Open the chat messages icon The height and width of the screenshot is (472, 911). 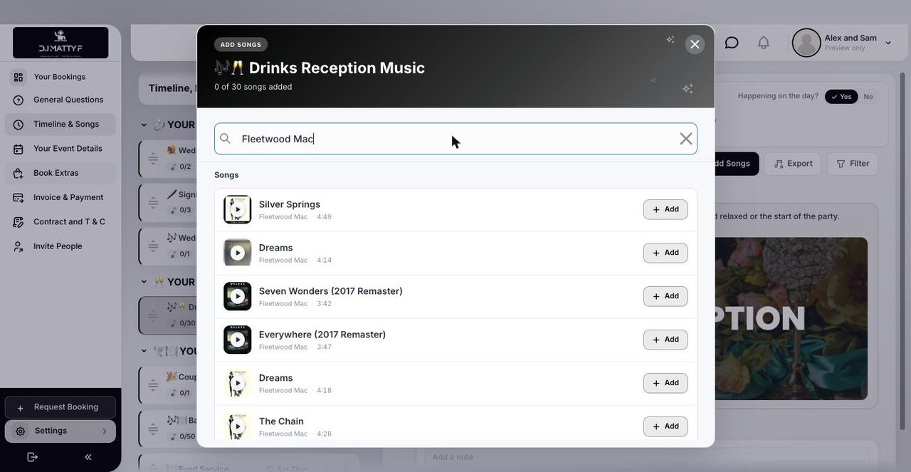(x=732, y=43)
